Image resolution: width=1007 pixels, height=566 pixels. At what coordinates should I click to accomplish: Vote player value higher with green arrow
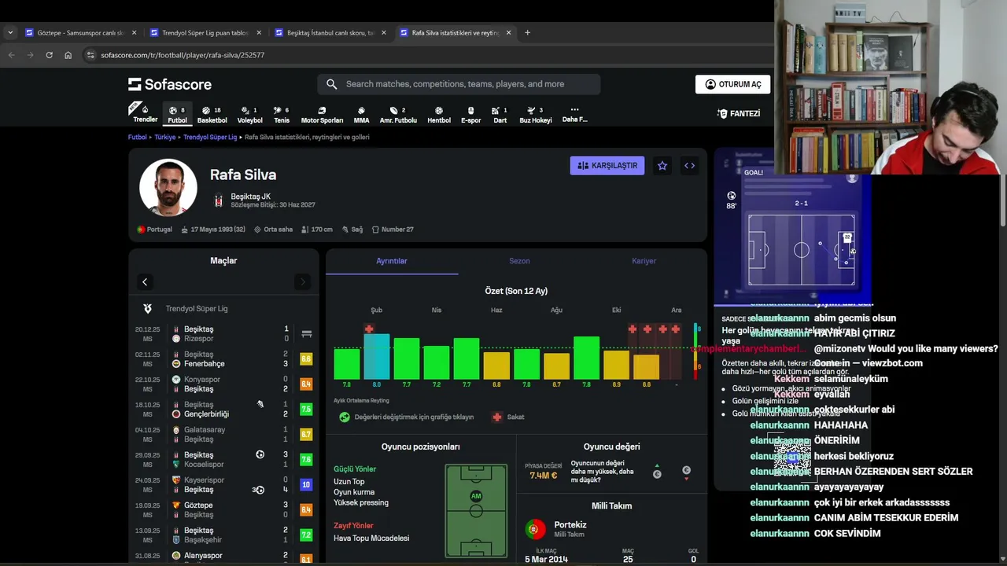click(x=657, y=471)
